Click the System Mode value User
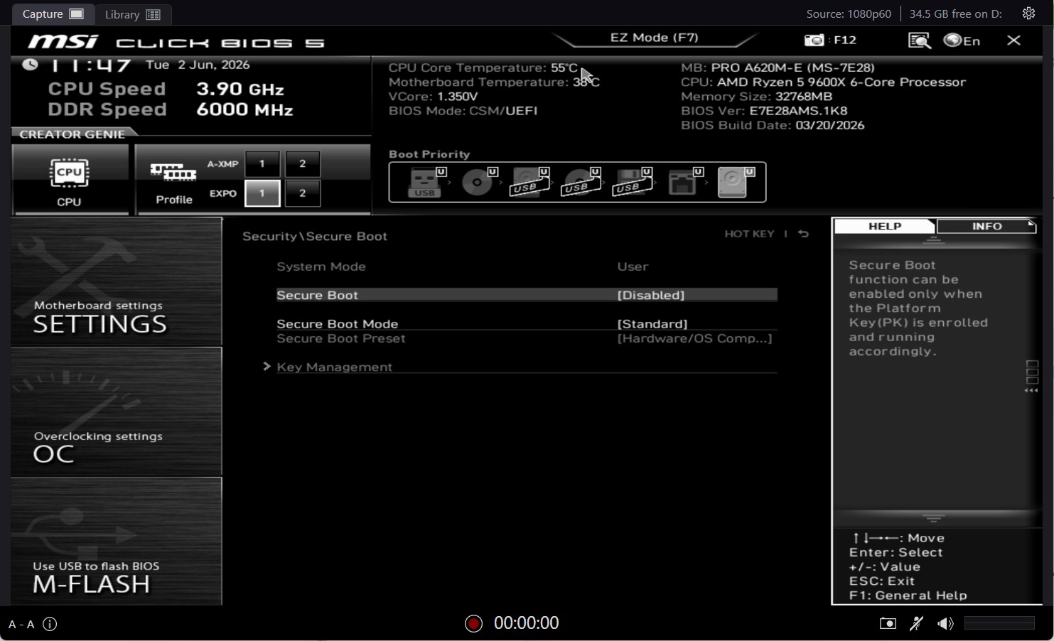 coord(633,266)
